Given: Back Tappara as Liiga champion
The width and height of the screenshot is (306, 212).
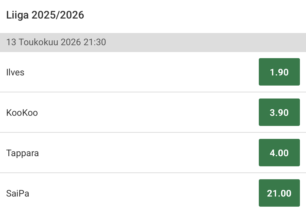Looking at the screenshot, I should [x=279, y=153].
